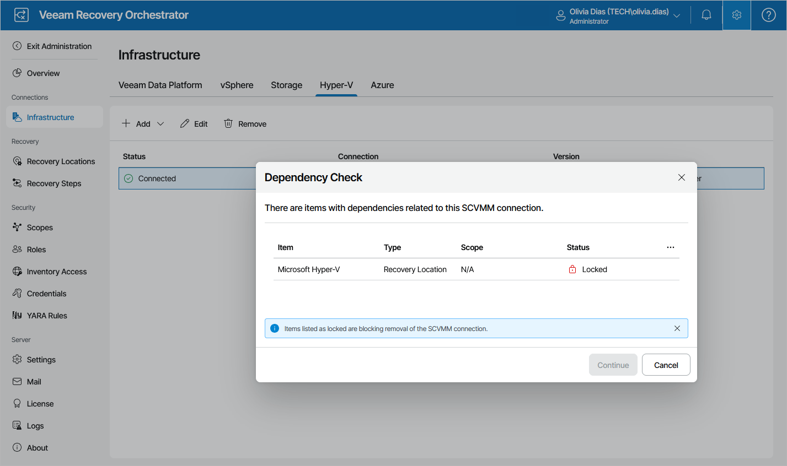This screenshot has height=466, width=787.
Task: Click the Infrastructure sidebar icon
Action: 17,117
